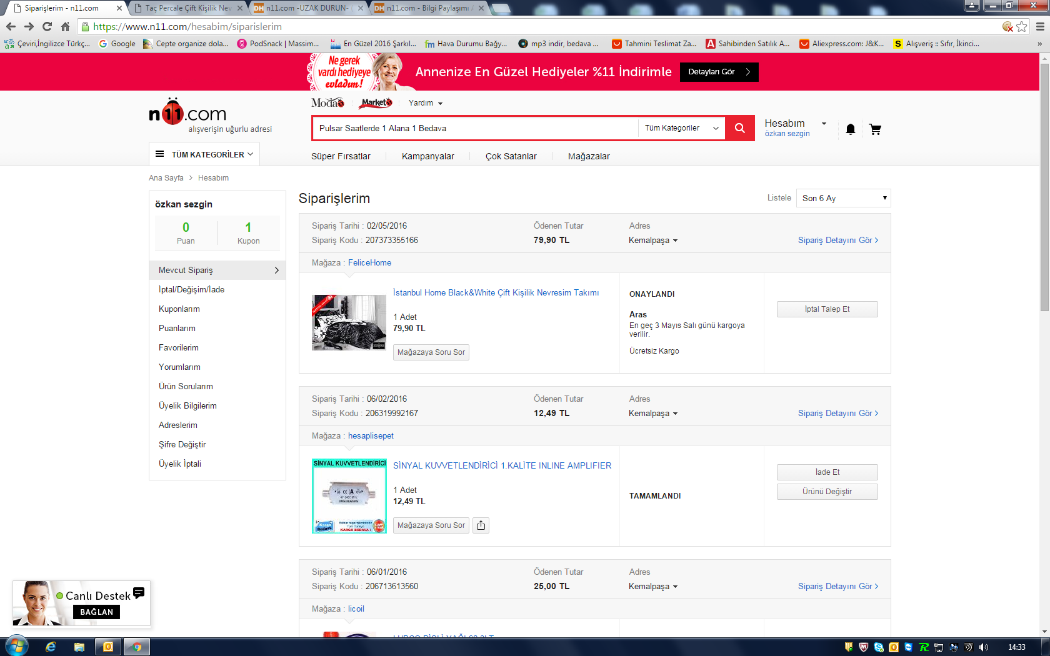
Task: Open Sahibinden Satılık bookmark
Action: click(x=748, y=44)
